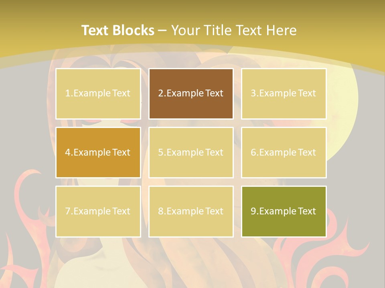Click the gray background right of block 9
Viewport: 385px width, 288px height.
point(357,200)
